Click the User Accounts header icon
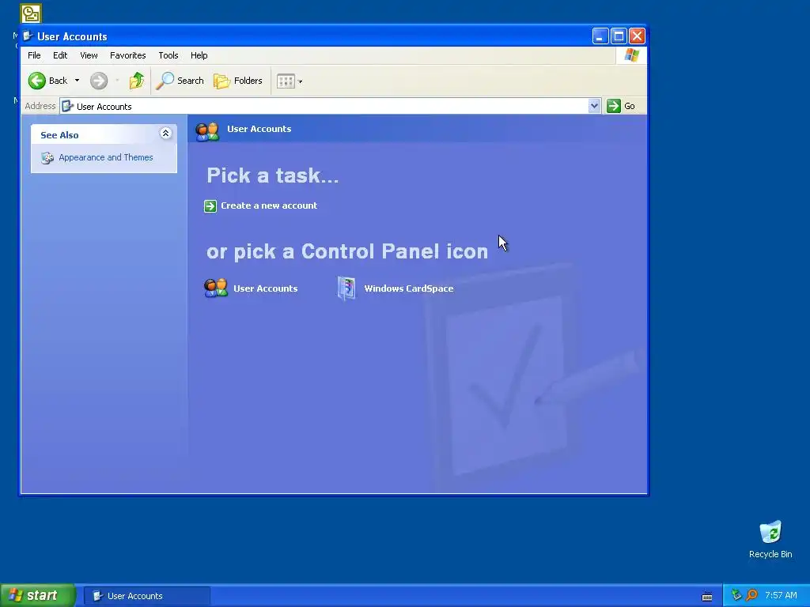Viewport: 810px width, 607px height. coord(207,131)
